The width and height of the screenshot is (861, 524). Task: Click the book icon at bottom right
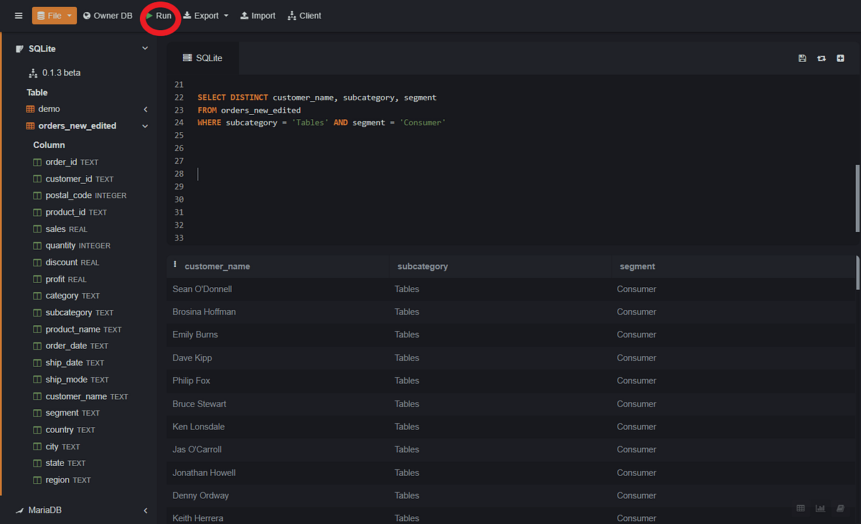pos(840,508)
